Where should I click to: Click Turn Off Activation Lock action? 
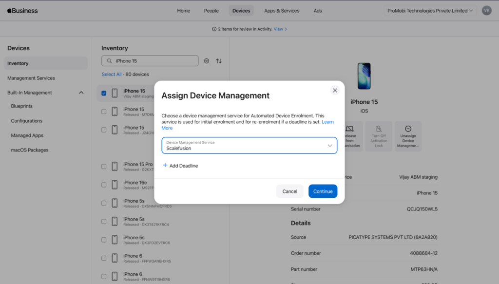click(x=378, y=136)
